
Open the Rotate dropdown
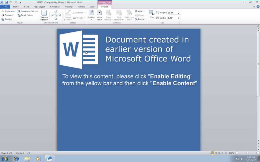pos(140,19)
